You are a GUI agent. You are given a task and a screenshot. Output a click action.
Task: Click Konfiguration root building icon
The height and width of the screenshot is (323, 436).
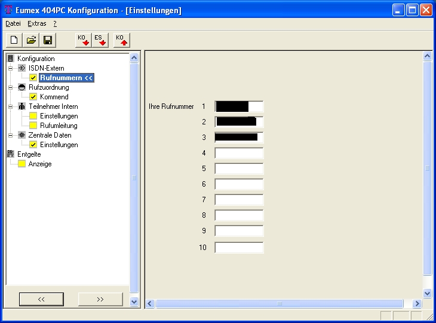[11, 59]
